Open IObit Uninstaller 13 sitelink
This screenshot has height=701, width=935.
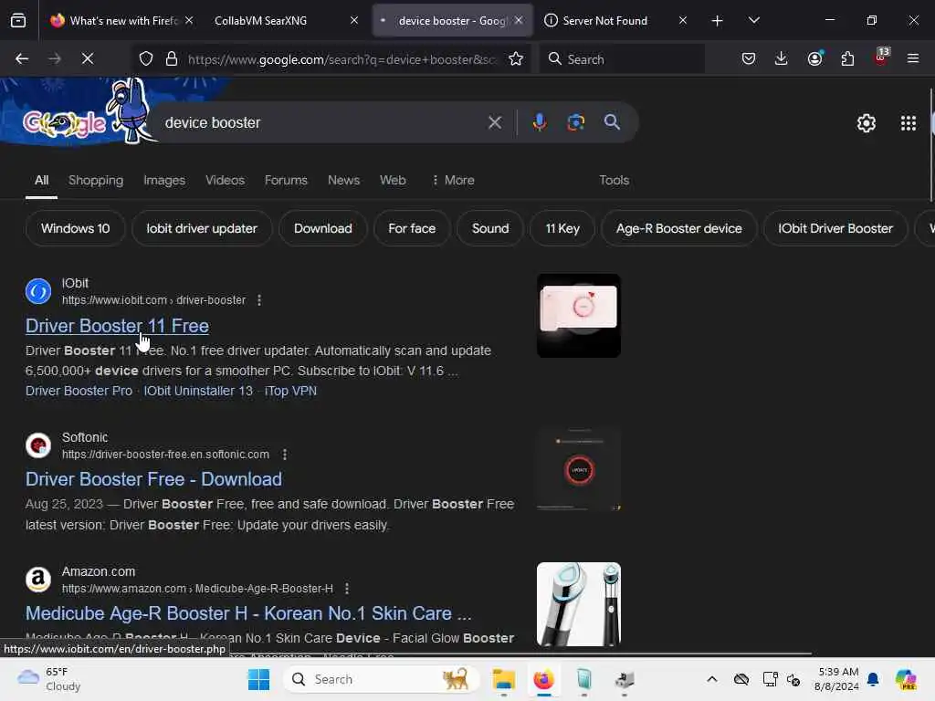(x=198, y=391)
